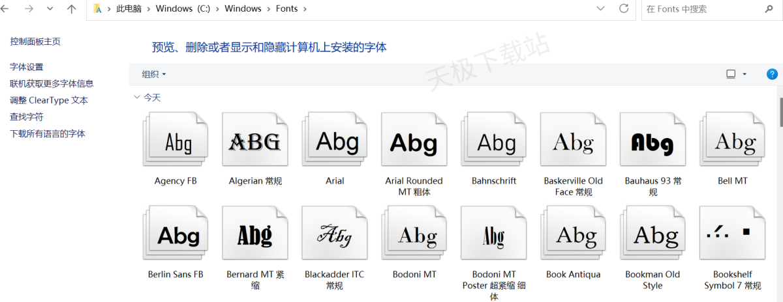Click the blue Help question mark icon
783x302 pixels.
click(x=772, y=74)
